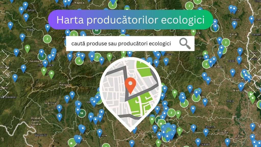Viewport: 261px width, 147px height.
Task: Select the blue pin near Galati
Action: pyautogui.click(x=239, y=59)
